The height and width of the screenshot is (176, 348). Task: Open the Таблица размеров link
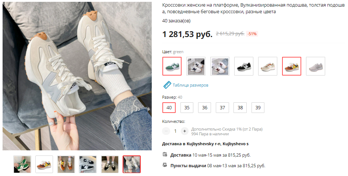point(190,85)
